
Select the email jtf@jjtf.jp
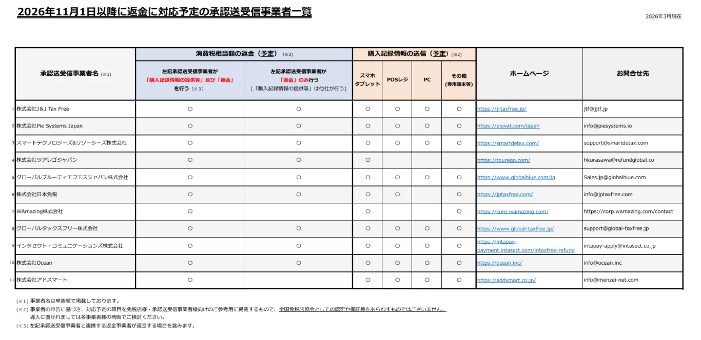tap(595, 109)
